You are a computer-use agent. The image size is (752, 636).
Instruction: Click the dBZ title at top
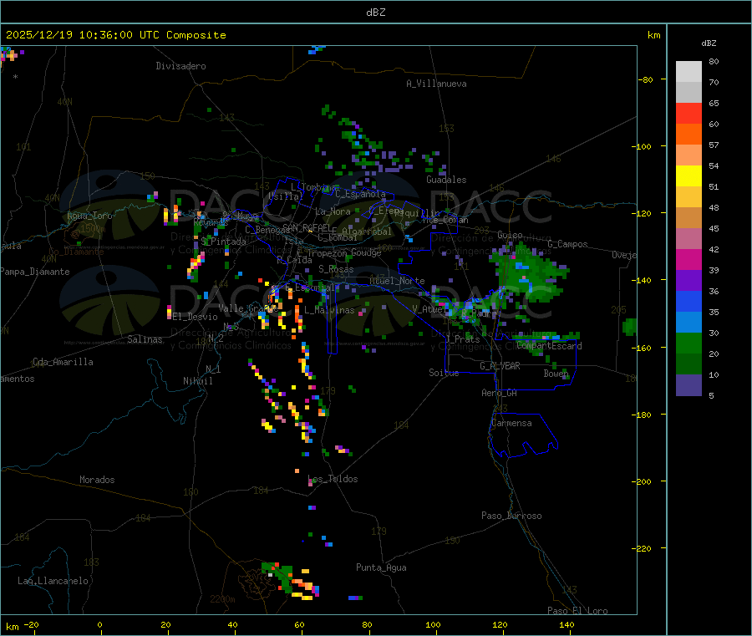pyautogui.click(x=375, y=13)
